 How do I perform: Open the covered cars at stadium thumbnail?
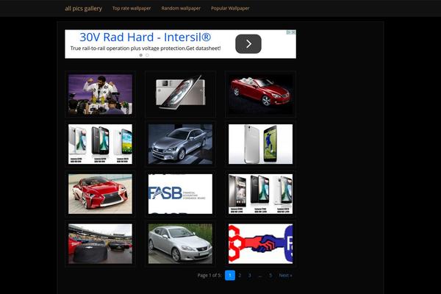[x=100, y=243]
